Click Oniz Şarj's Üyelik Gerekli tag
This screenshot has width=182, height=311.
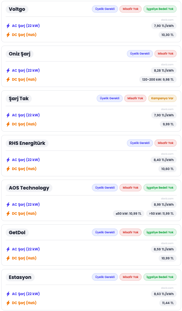(140, 54)
